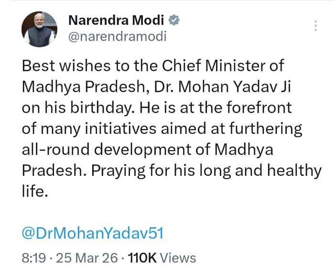The height and width of the screenshot is (273, 335).
Task: Open the Narendra Modi display name
Action: coord(117,20)
